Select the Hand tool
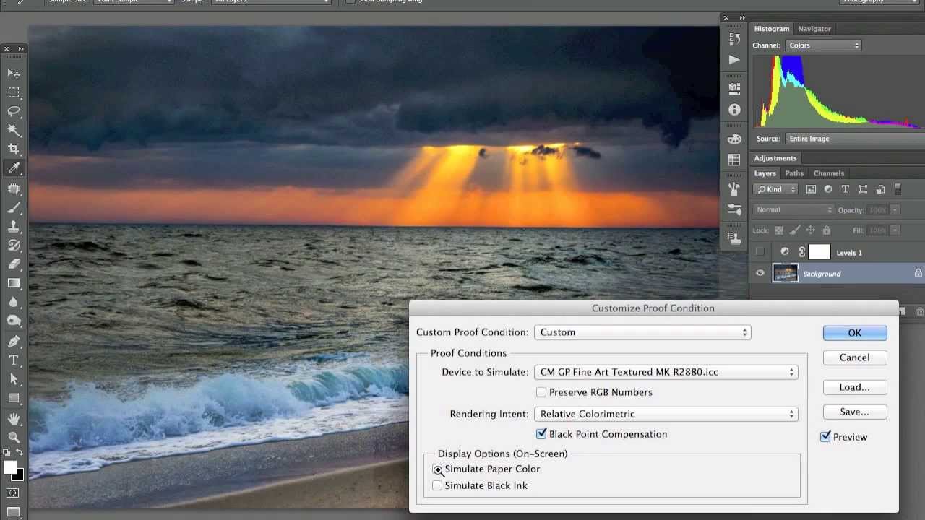Screen dimensions: 925x520 (14, 419)
